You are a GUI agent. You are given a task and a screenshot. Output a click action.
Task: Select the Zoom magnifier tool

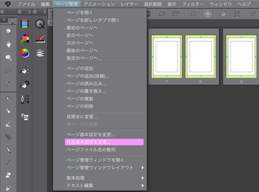pos(9,31)
